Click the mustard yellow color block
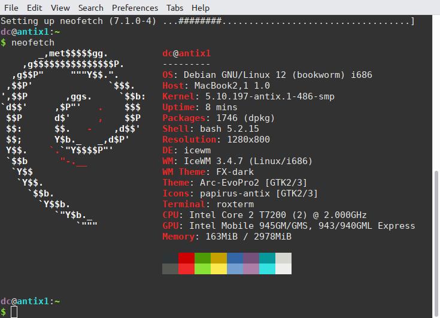 pyautogui.click(x=219, y=258)
